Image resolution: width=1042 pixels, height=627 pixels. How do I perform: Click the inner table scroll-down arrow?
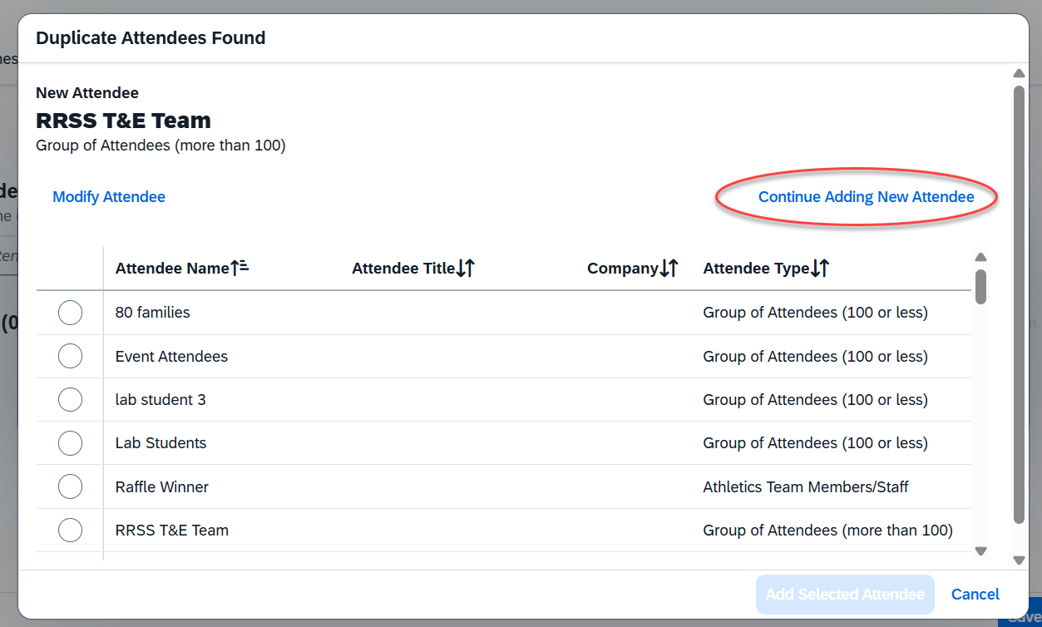pos(980,550)
